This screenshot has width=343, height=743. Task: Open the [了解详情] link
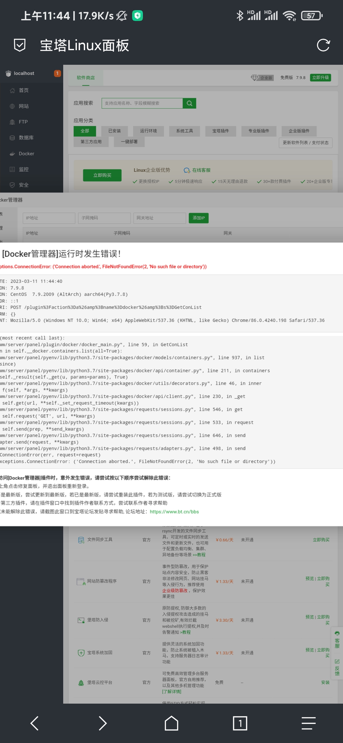(172, 692)
